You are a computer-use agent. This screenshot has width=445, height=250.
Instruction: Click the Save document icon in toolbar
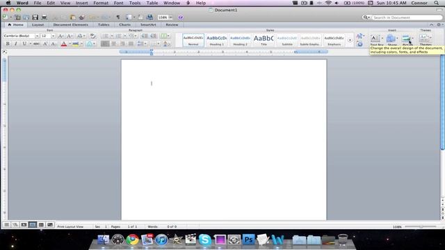35,17
